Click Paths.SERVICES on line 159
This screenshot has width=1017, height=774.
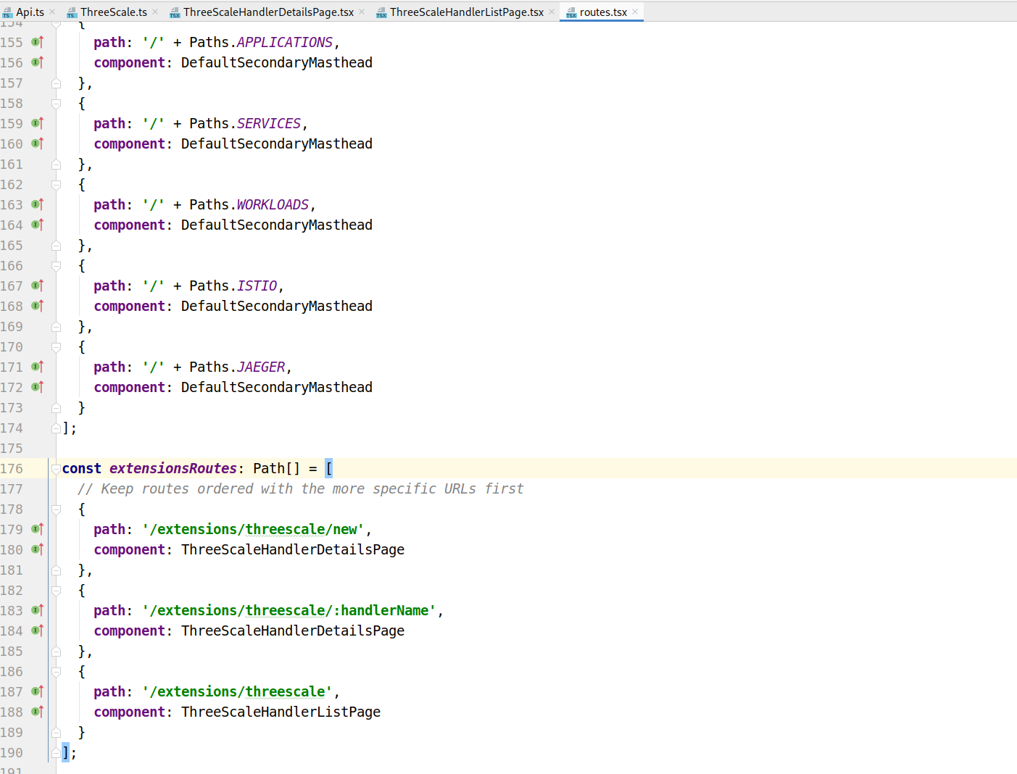[245, 123]
